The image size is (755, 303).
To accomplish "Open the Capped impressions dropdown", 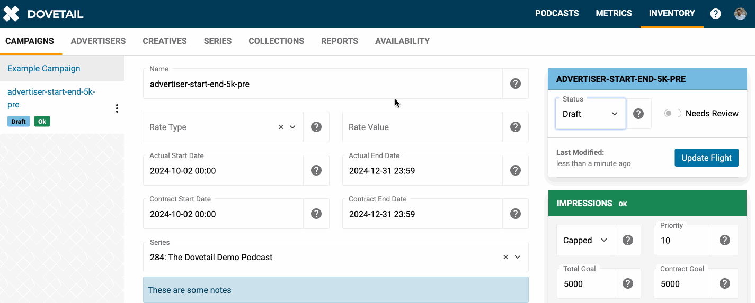I will point(585,240).
